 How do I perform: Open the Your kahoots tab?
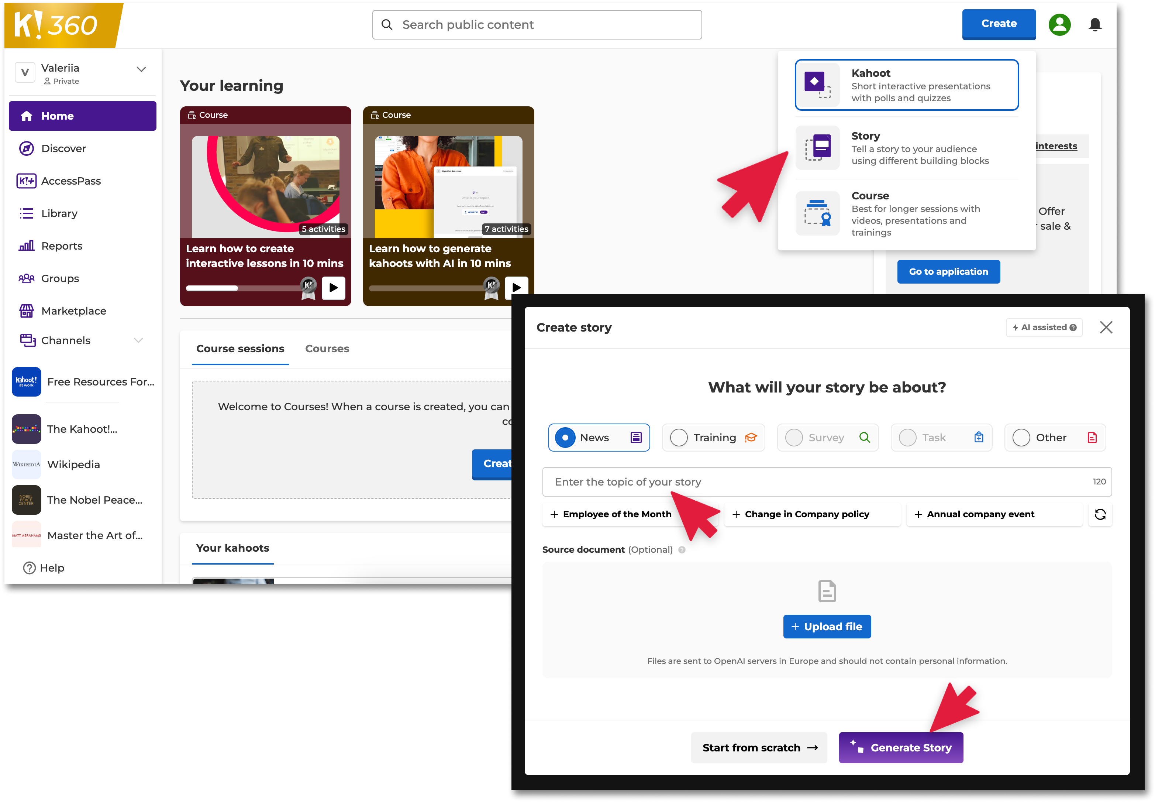[232, 548]
